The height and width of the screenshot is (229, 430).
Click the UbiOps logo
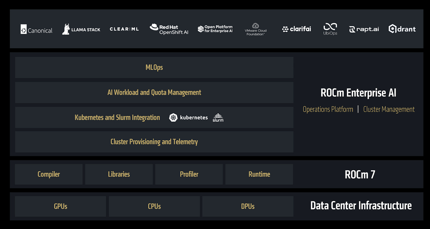point(330,29)
